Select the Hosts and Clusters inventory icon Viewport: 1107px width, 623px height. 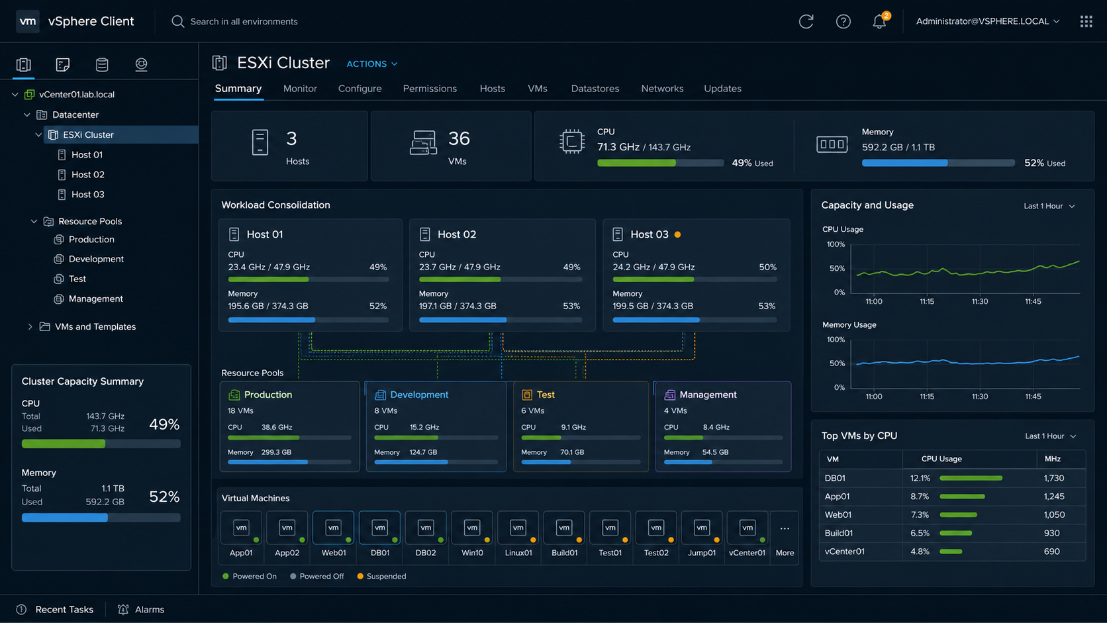tap(24, 64)
